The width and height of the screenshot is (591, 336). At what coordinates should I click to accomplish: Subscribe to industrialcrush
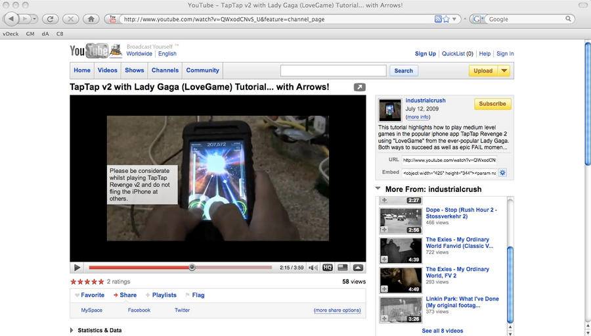(x=492, y=104)
